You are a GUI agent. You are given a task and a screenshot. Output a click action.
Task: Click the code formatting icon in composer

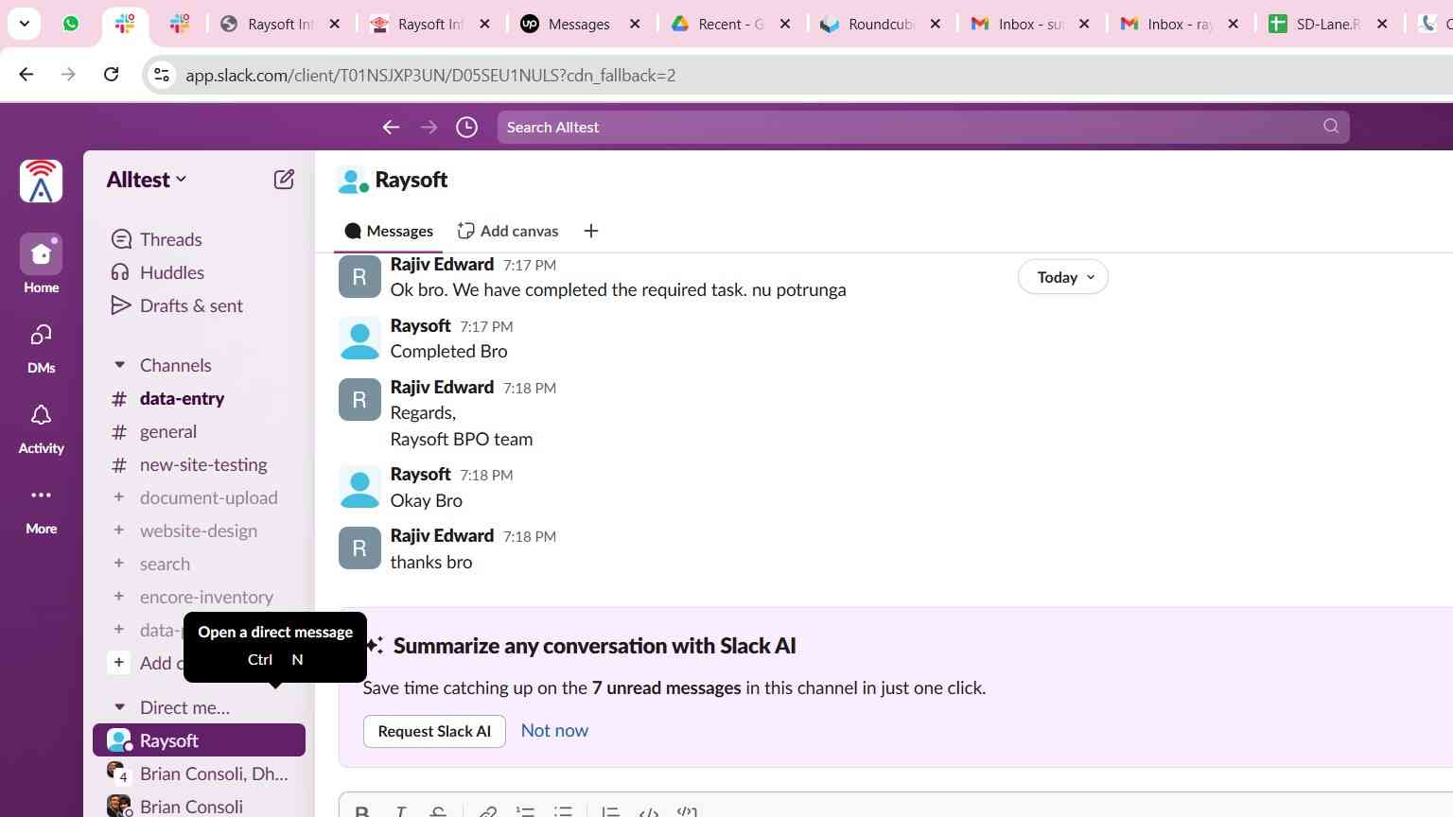pos(649,811)
